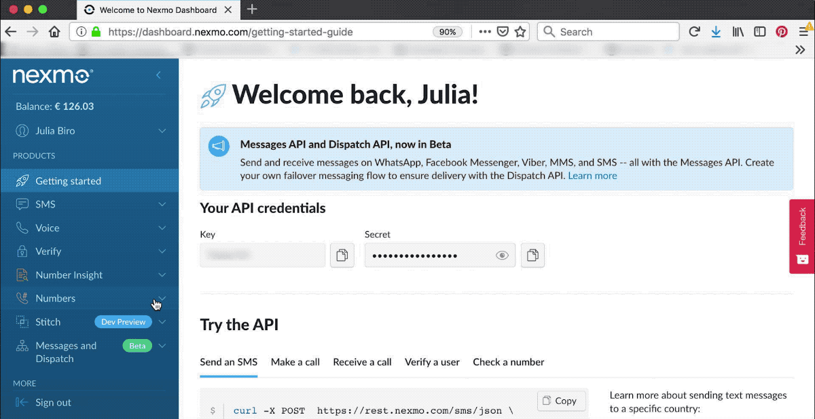Click the Key input field
This screenshot has width=815, height=419.
tap(263, 256)
